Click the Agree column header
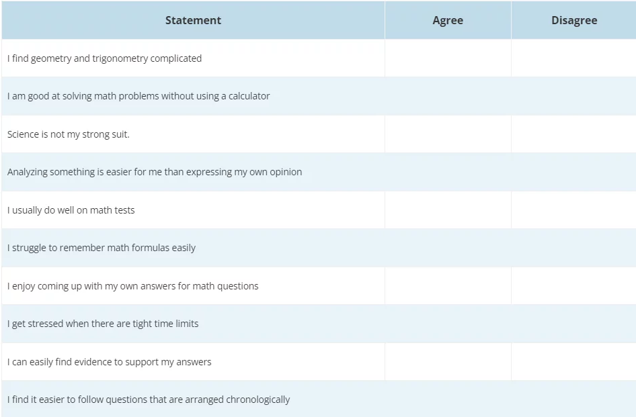The width and height of the screenshot is (636, 417). [448, 20]
